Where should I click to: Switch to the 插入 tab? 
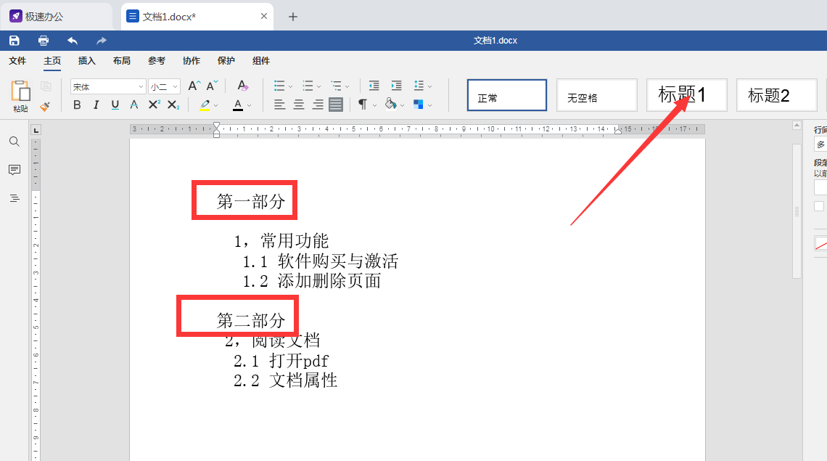click(87, 61)
